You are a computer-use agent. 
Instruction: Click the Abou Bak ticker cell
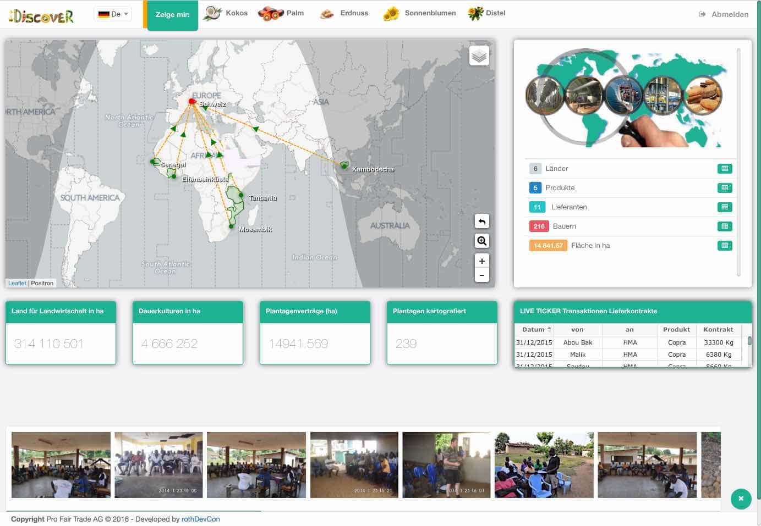tap(578, 342)
